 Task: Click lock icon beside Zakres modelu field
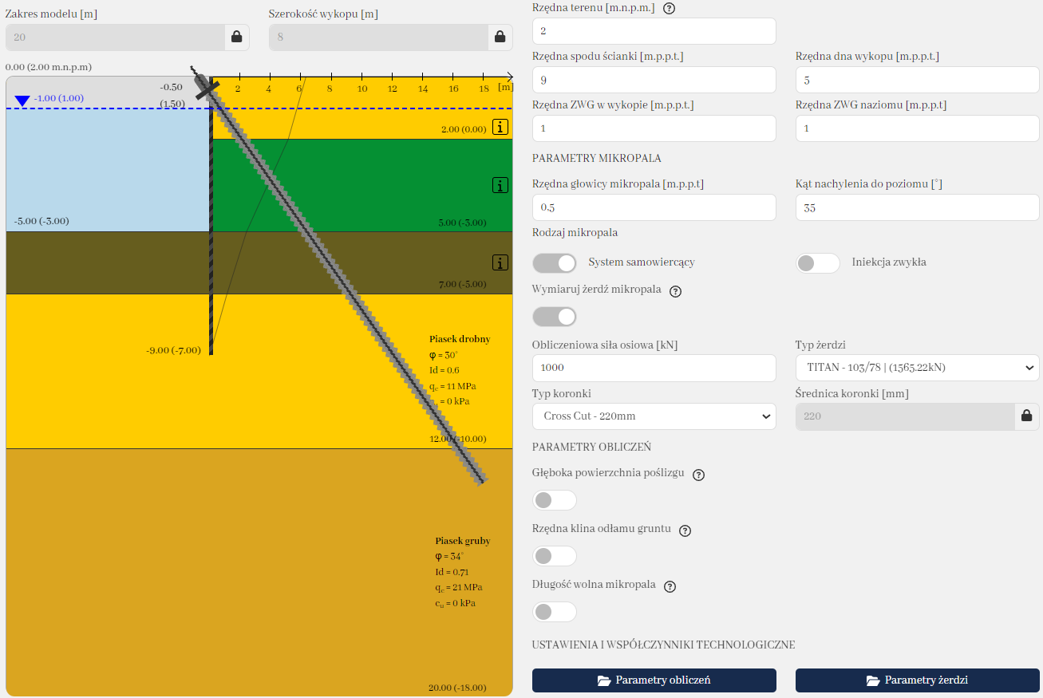236,37
